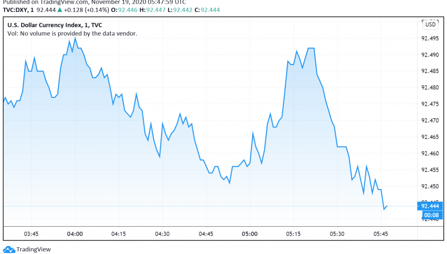Click the 92.460 price axis label
447x254 pixels.
[x=430, y=153]
